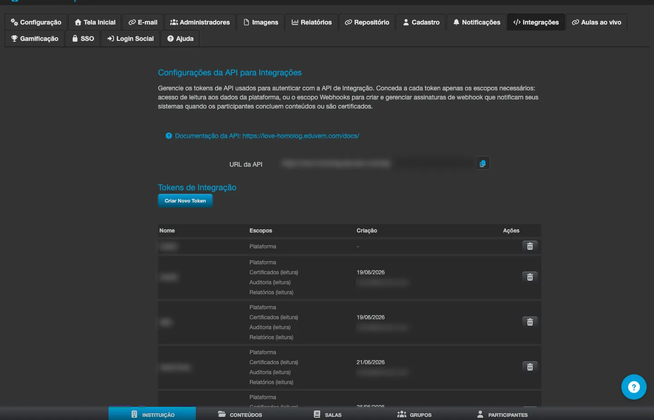
Task: Click the URL da API label
Action: click(x=246, y=164)
